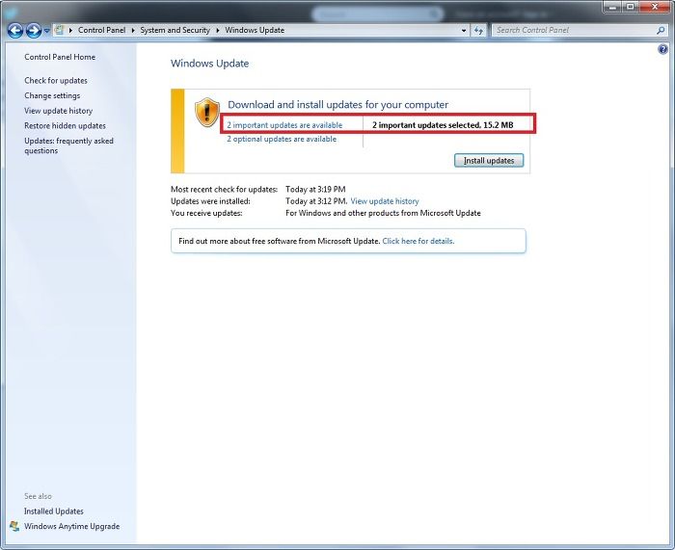675x550 pixels.
Task: Expand arrow after Control Panel breadcrumb
Action: click(133, 30)
